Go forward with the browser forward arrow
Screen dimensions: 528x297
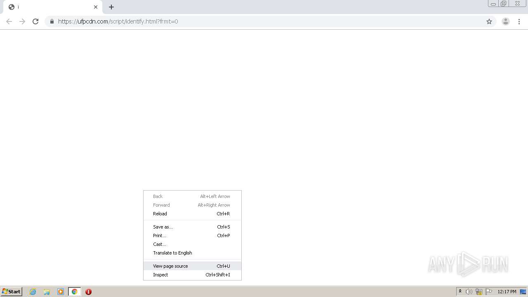click(x=22, y=21)
